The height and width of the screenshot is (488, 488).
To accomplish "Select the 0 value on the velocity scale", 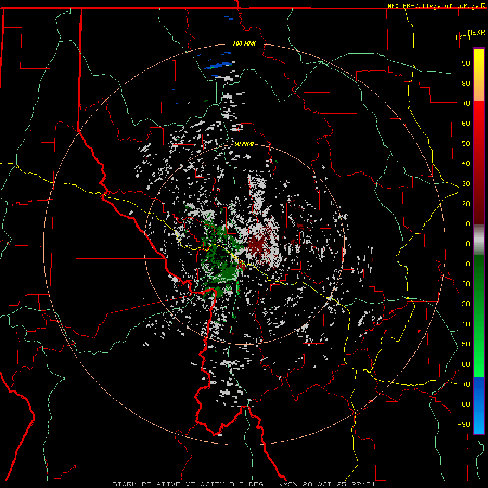I will pos(468,243).
